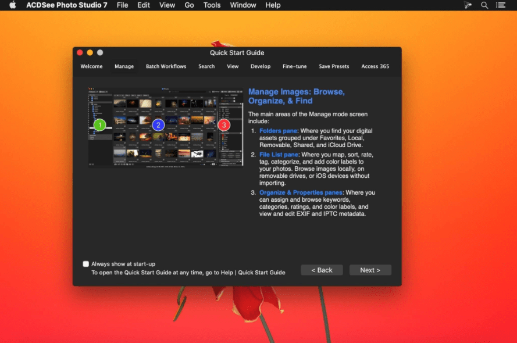Viewport: 517px width, 343px height.
Task: Return to the Welcome tab
Action: click(91, 66)
